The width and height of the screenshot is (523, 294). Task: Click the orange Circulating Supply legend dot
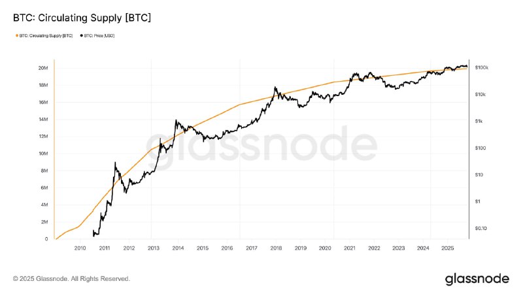16,35
